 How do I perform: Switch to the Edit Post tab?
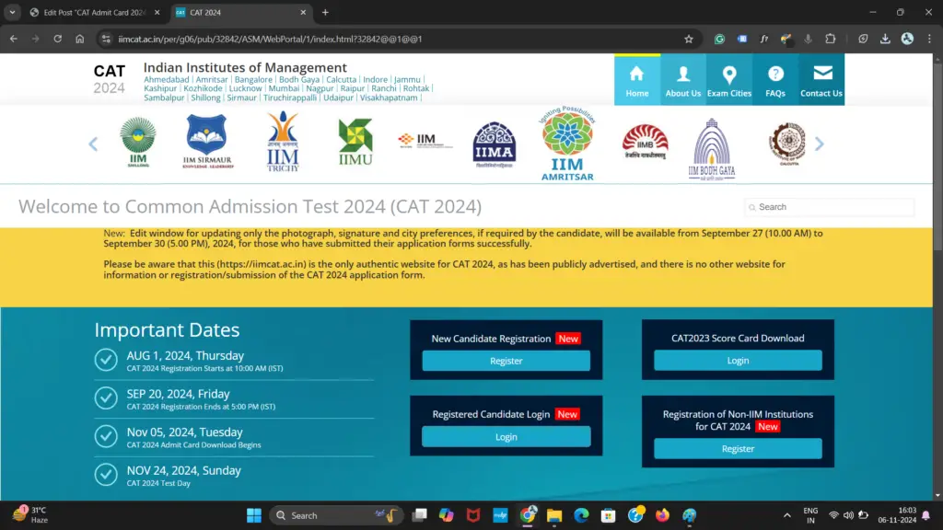(95, 13)
